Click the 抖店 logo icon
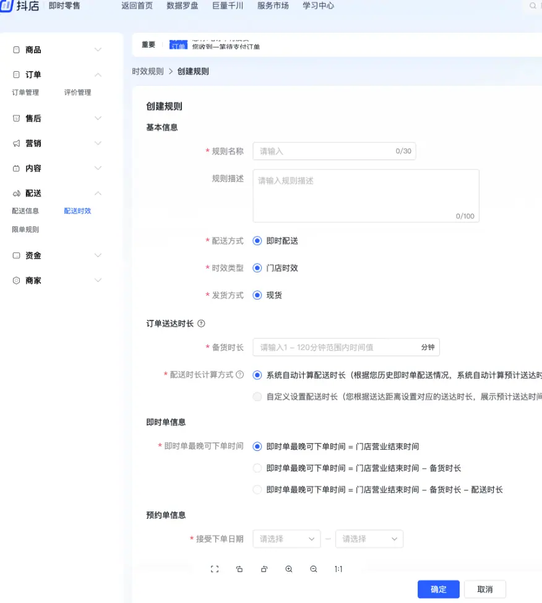 click(x=7, y=6)
